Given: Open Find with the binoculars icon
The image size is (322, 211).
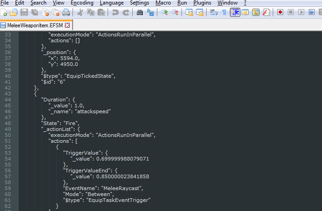Looking at the screenshot, I should pyautogui.click(x=140, y=12).
